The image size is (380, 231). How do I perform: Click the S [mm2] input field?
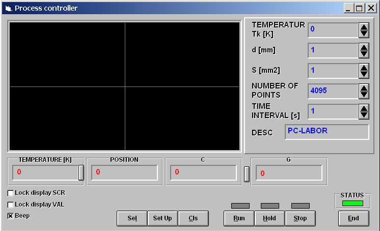(x=333, y=71)
